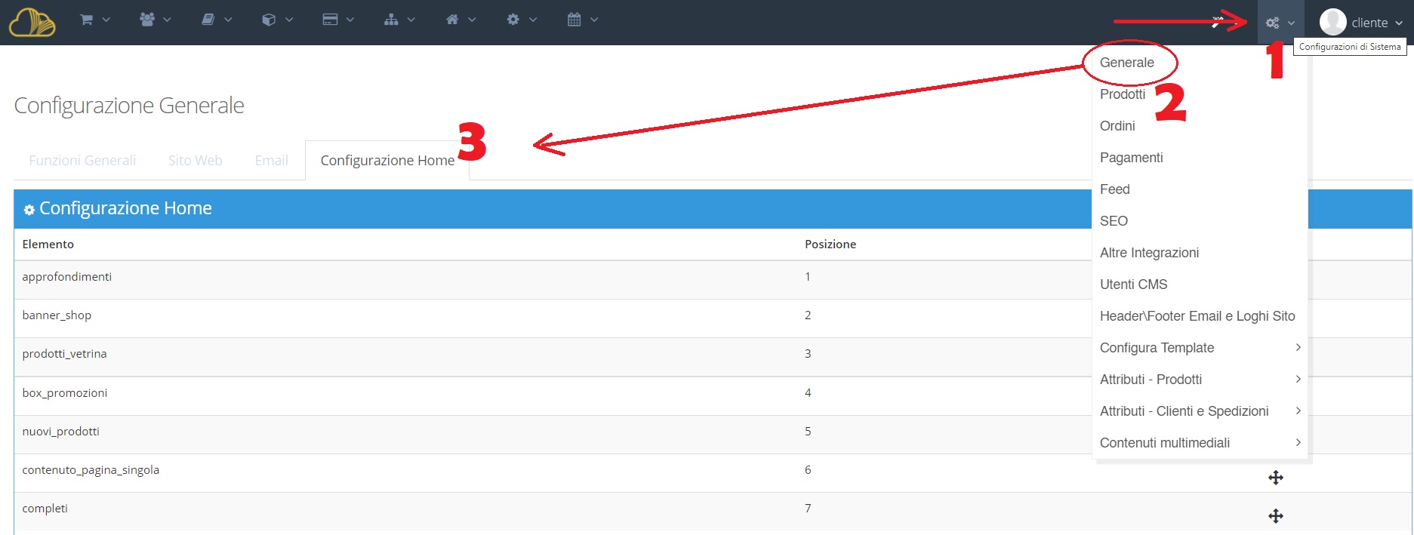The height and width of the screenshot is (535, 1414).
Task: Open Header\Footer Email e Loghi Sito
Action: pos(1197,316)
